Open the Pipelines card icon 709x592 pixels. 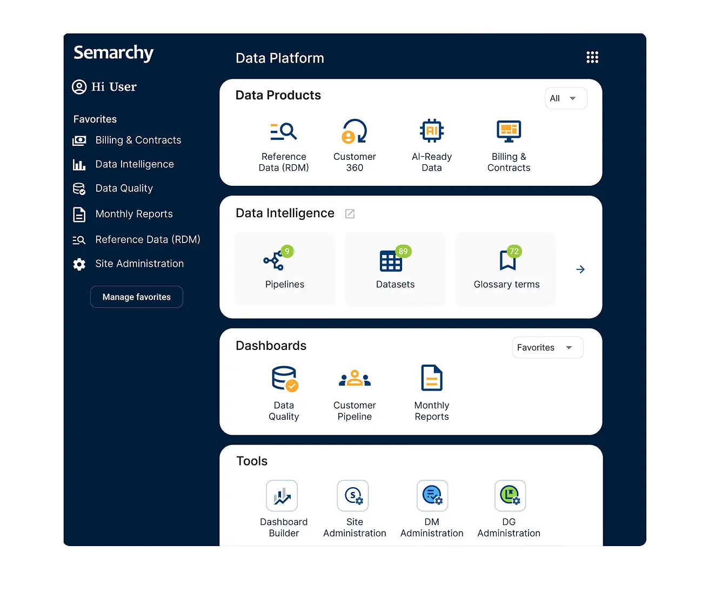tap(275, 261)
